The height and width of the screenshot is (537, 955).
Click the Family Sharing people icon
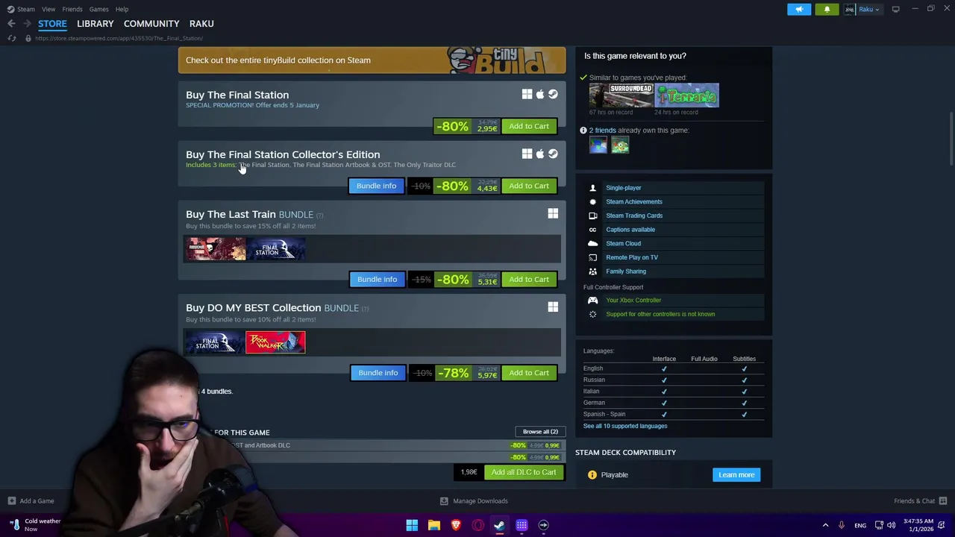point(592,271)
